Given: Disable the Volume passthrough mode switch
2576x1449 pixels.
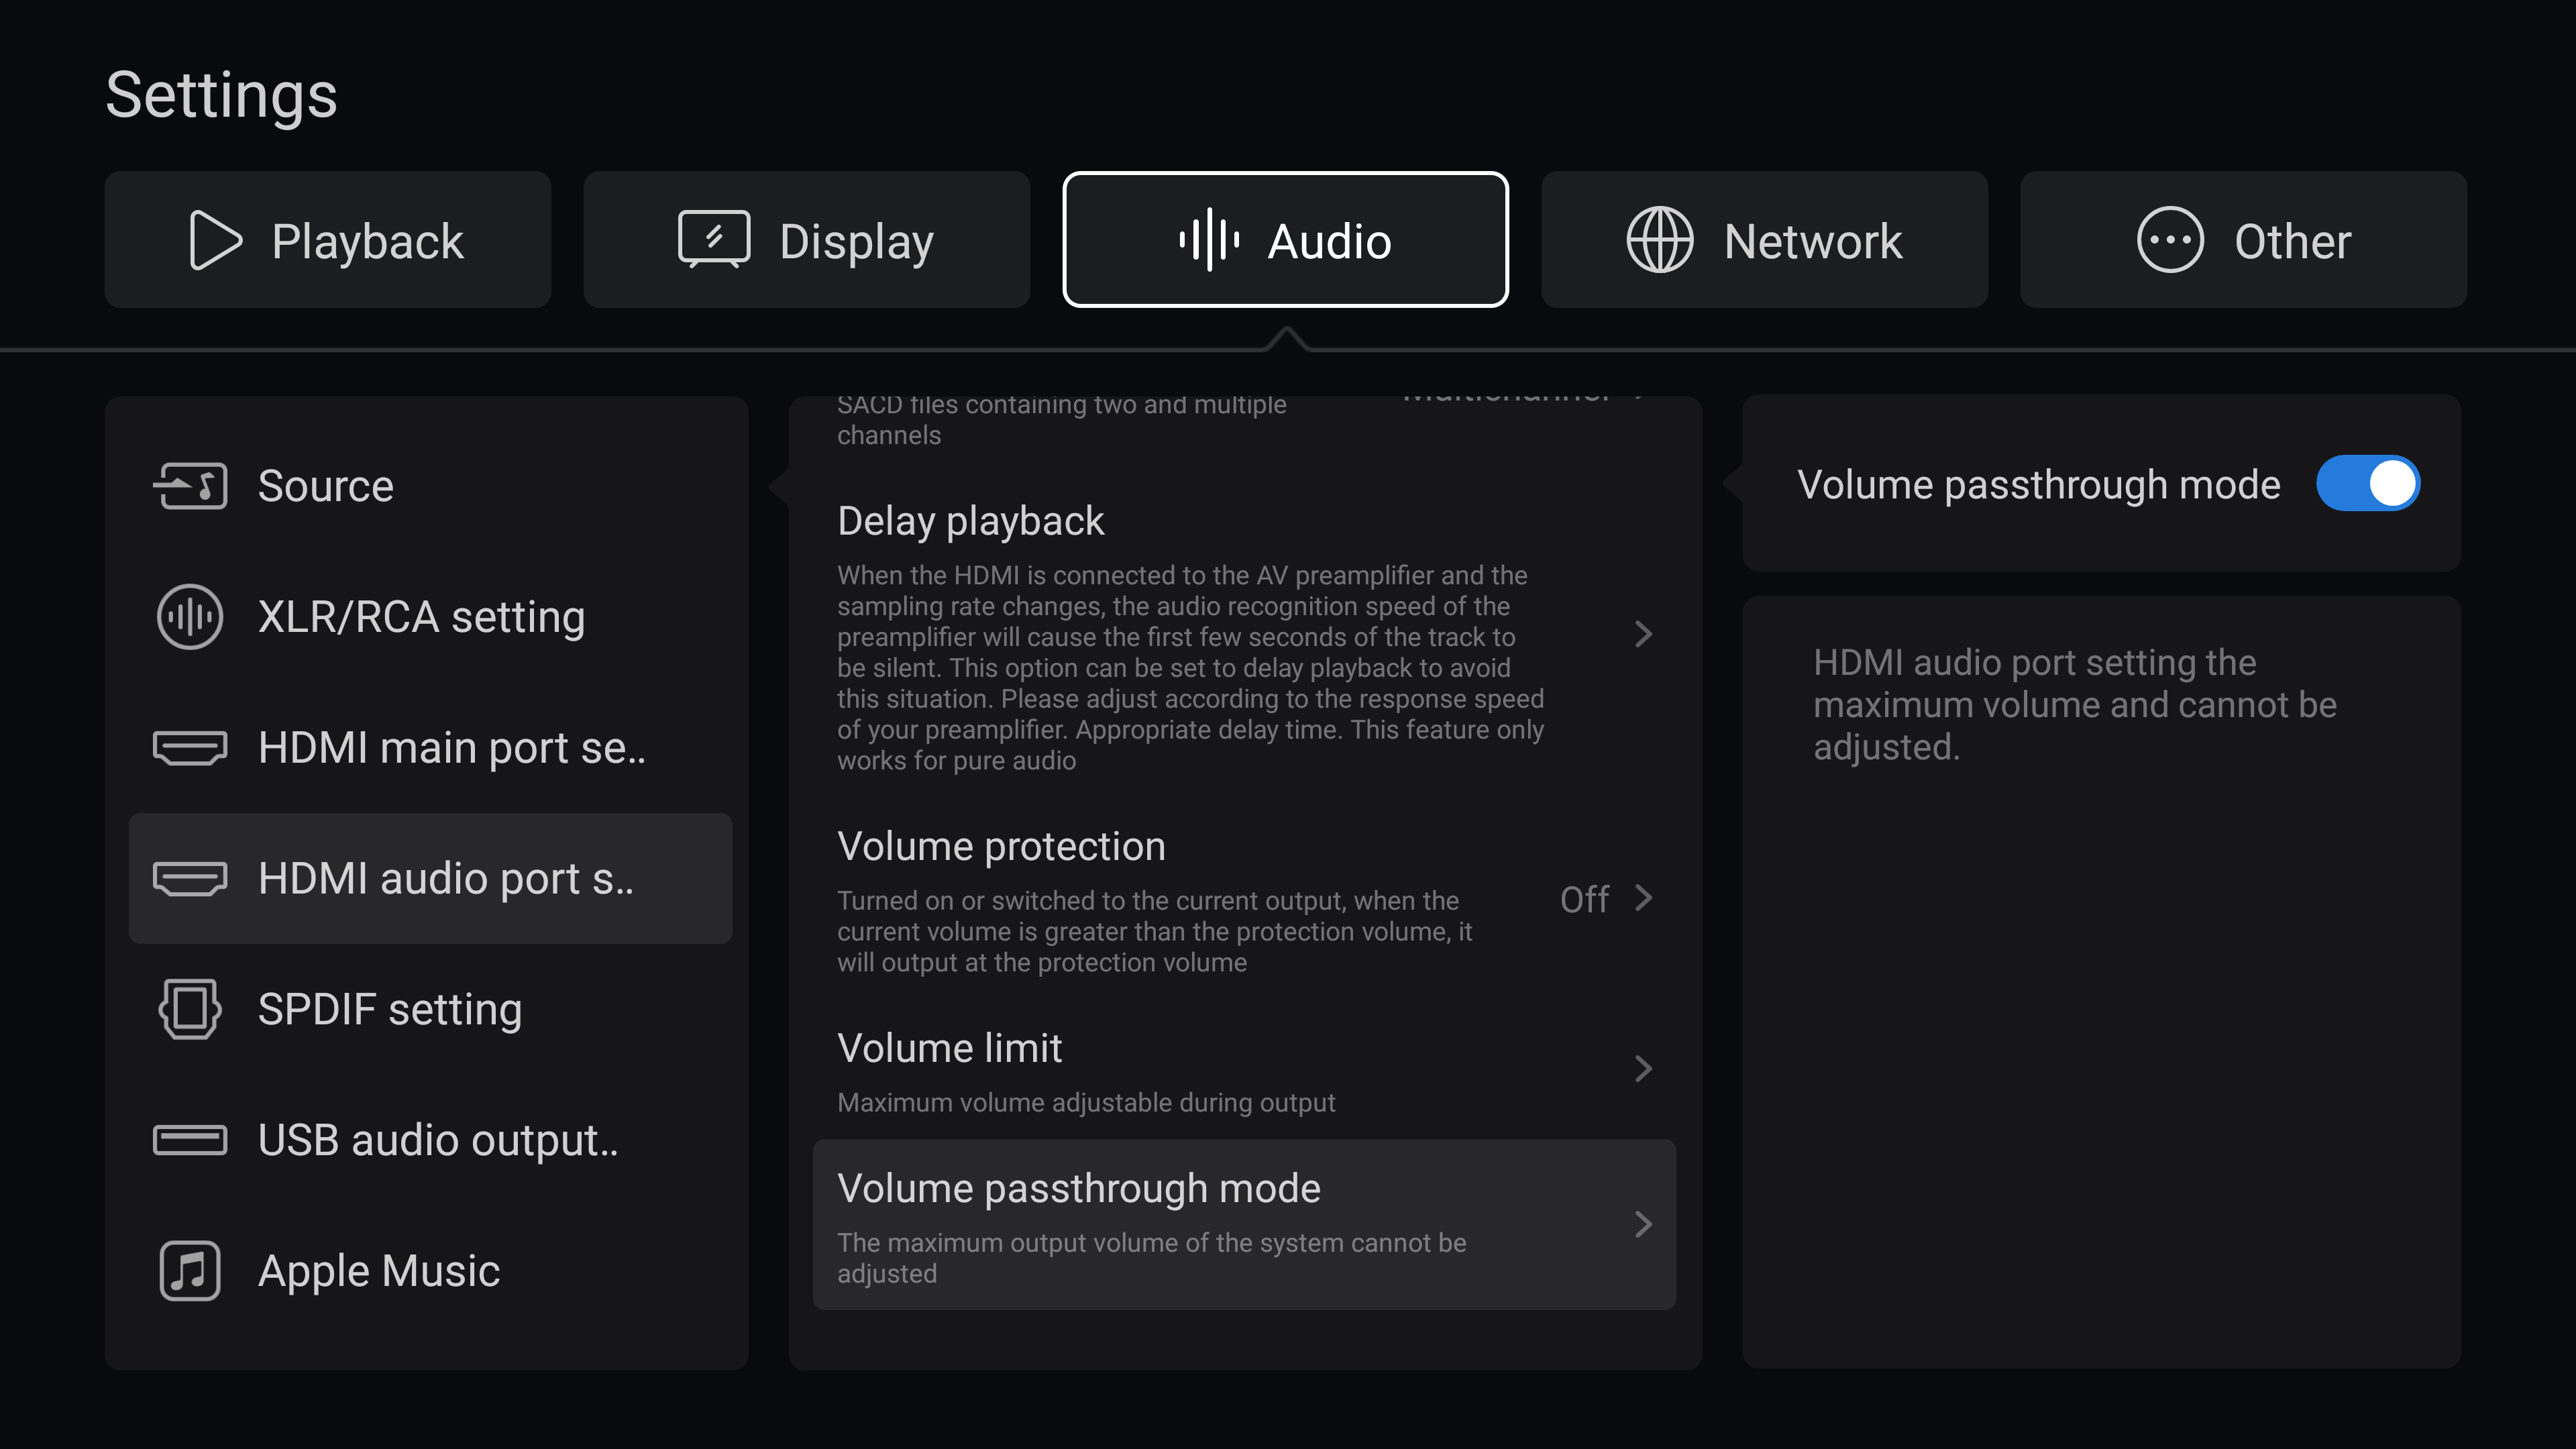Looking at the screenshot, I should (x=2368, y=484).
